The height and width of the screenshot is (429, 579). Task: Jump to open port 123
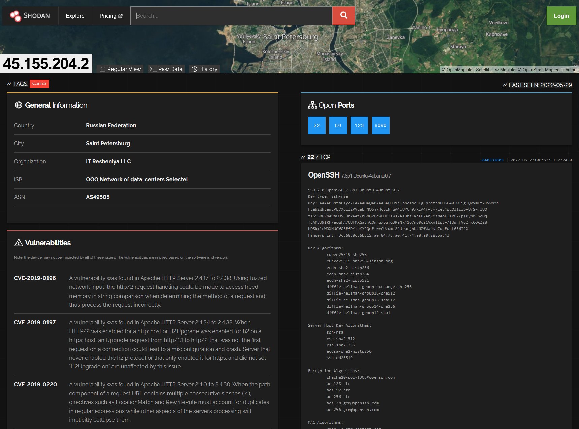pyautogui.click(x=359, y=125)
